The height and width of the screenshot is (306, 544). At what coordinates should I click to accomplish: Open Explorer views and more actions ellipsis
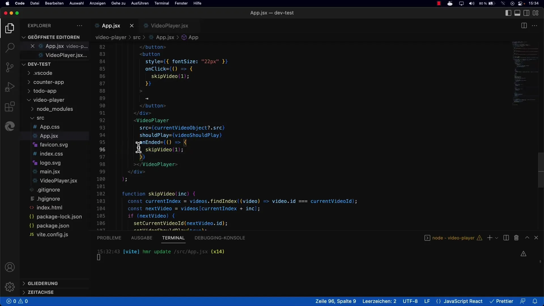click(80, 25)
